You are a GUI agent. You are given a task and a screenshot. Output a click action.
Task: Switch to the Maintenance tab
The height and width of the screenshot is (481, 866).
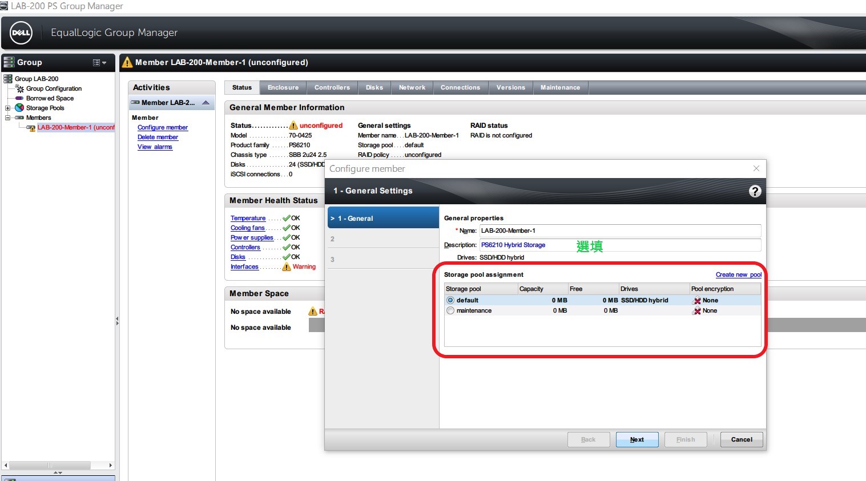click(x=560, y=87)
